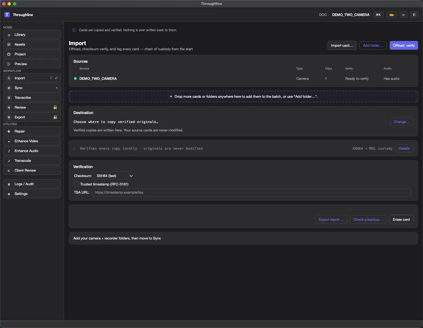Enable Trusted timestamp (RFC-3161) checkbox
This screenshot has height=328, width=423.
coord(76,184)
